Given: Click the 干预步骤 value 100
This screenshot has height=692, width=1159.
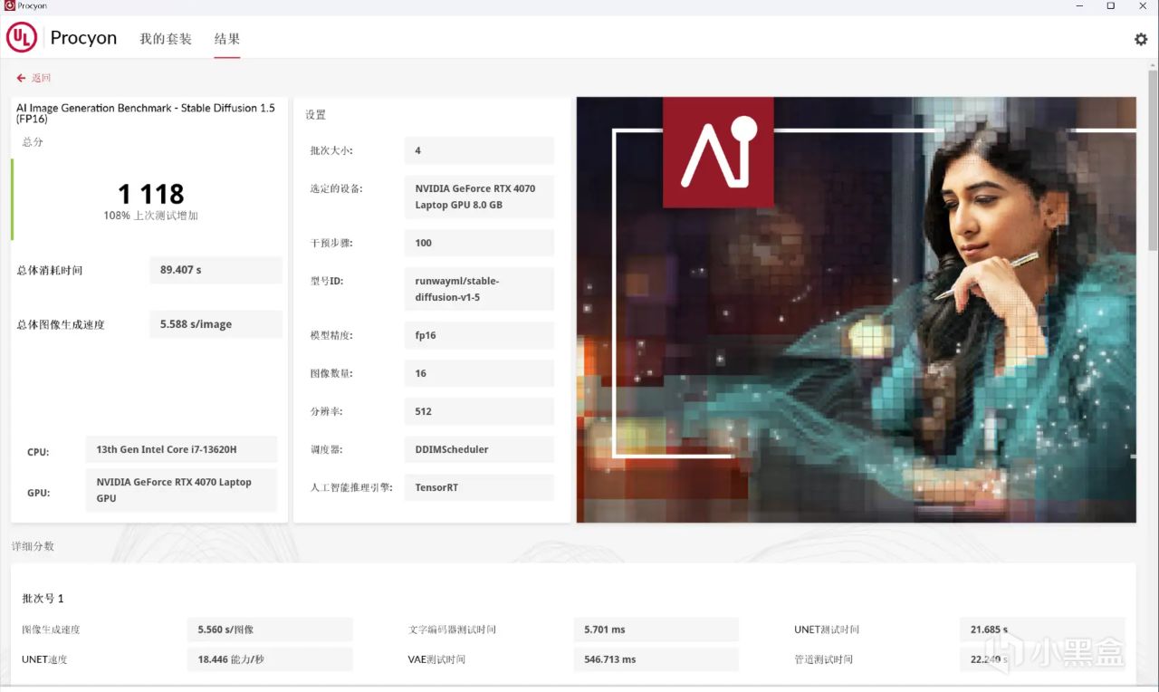Looking at the screenshot, I should click(x=479, y=243).
